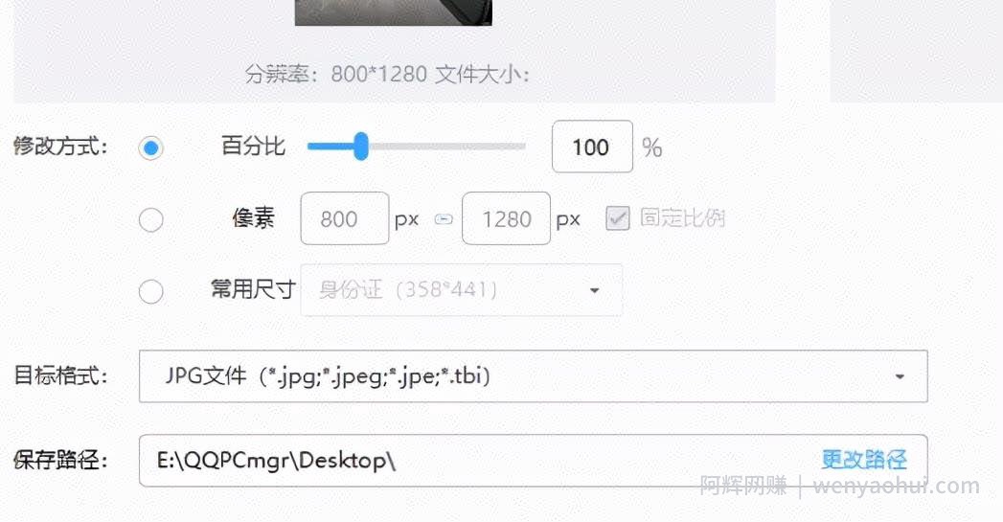Expand the 身份证 size dropdown arrow
1003x522 pixels.
coord(594,290)
